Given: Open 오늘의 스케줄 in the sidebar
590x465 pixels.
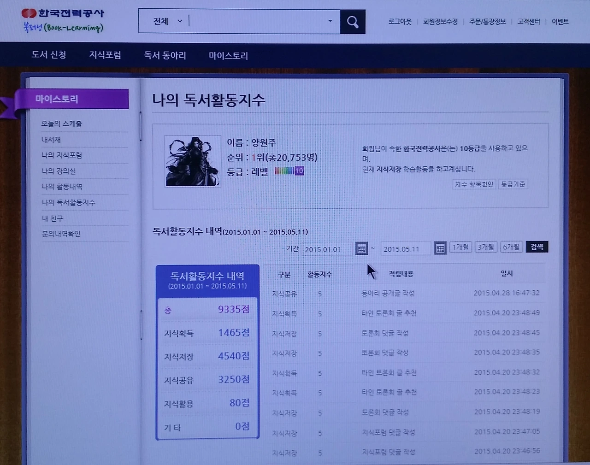Looking at the screenshot, I should coord(62,124).
